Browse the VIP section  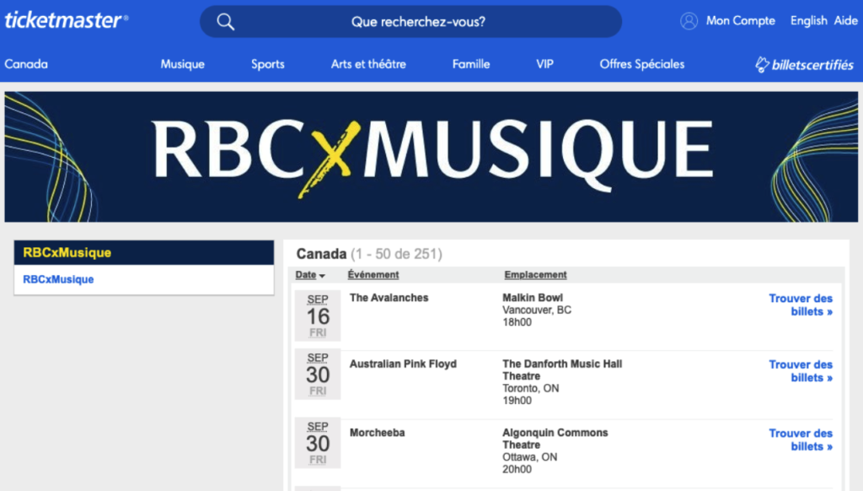pos(544,63)
